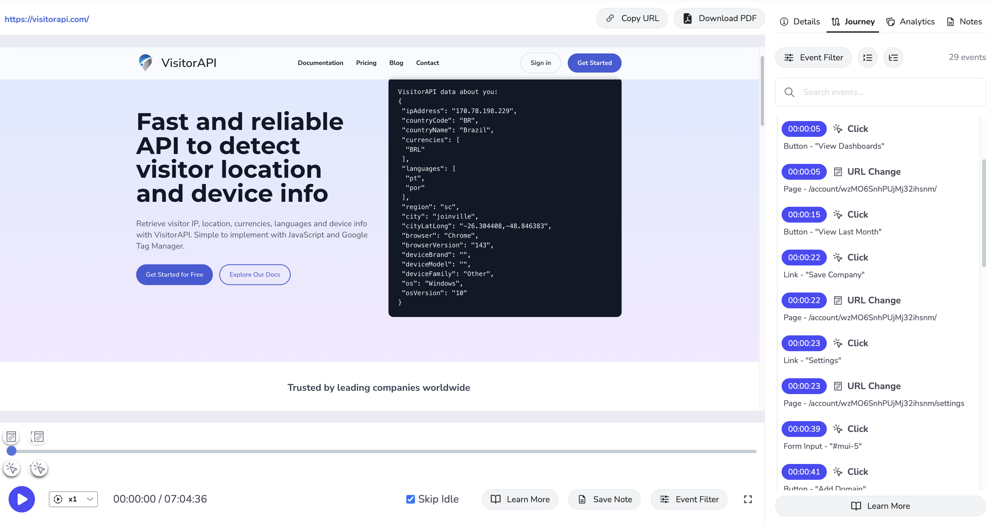Jump to next click event icon

point(39,468)
